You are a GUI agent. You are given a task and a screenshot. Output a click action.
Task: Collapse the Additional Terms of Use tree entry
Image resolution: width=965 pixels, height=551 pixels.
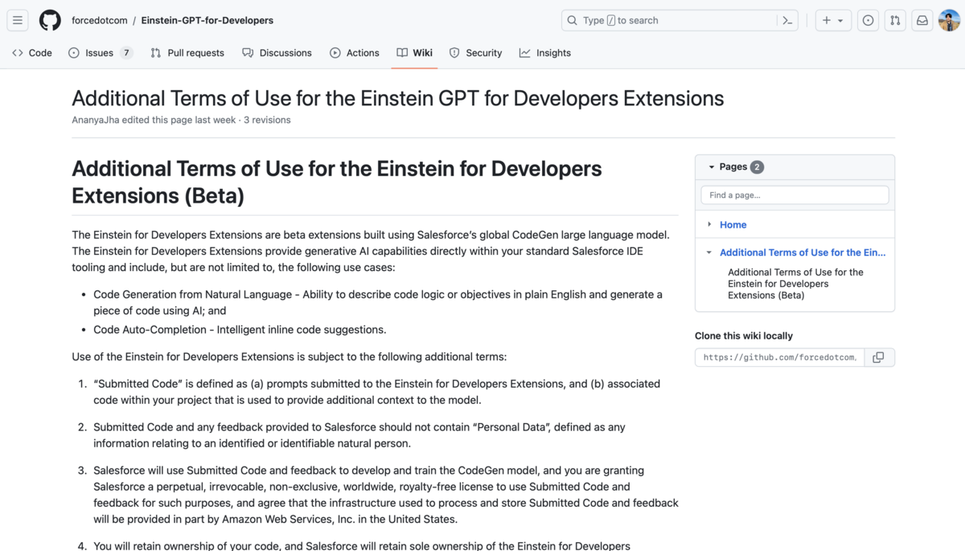coord(708,252)
